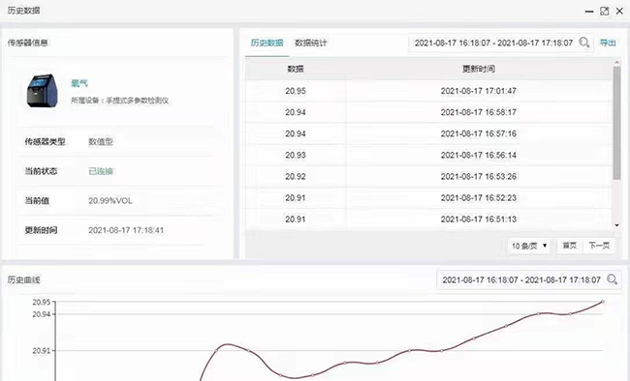Click the 首页 first page button
The image size is (630, 381).
point(569,246)
